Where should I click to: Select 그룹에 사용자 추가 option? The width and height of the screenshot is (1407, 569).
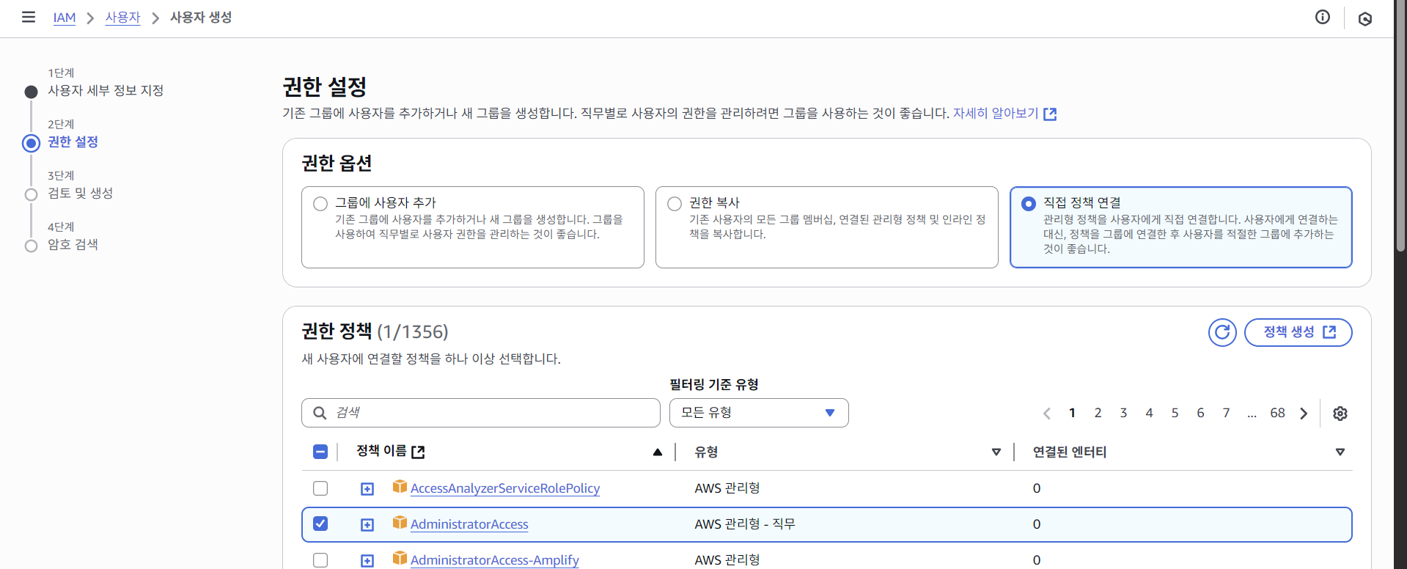(x=320, y=204)
